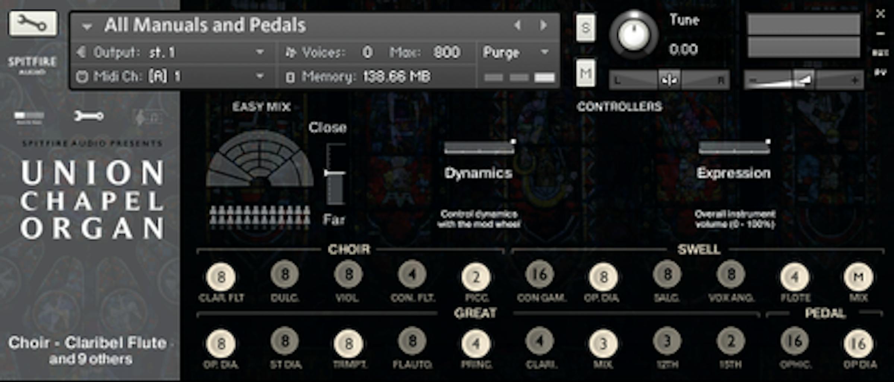
Task: Click the pan L-R slider
Action: click(x=669, y=80)
